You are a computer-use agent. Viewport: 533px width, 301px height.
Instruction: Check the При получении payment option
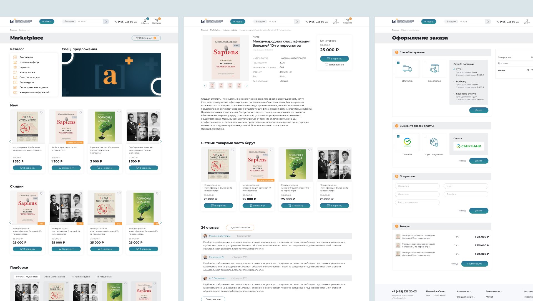(x=425, y=136)
